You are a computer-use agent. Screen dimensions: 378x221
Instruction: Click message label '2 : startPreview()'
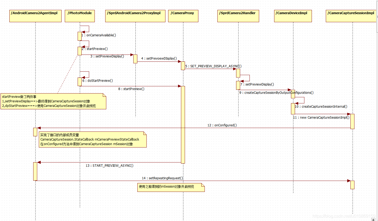(95, 49)
